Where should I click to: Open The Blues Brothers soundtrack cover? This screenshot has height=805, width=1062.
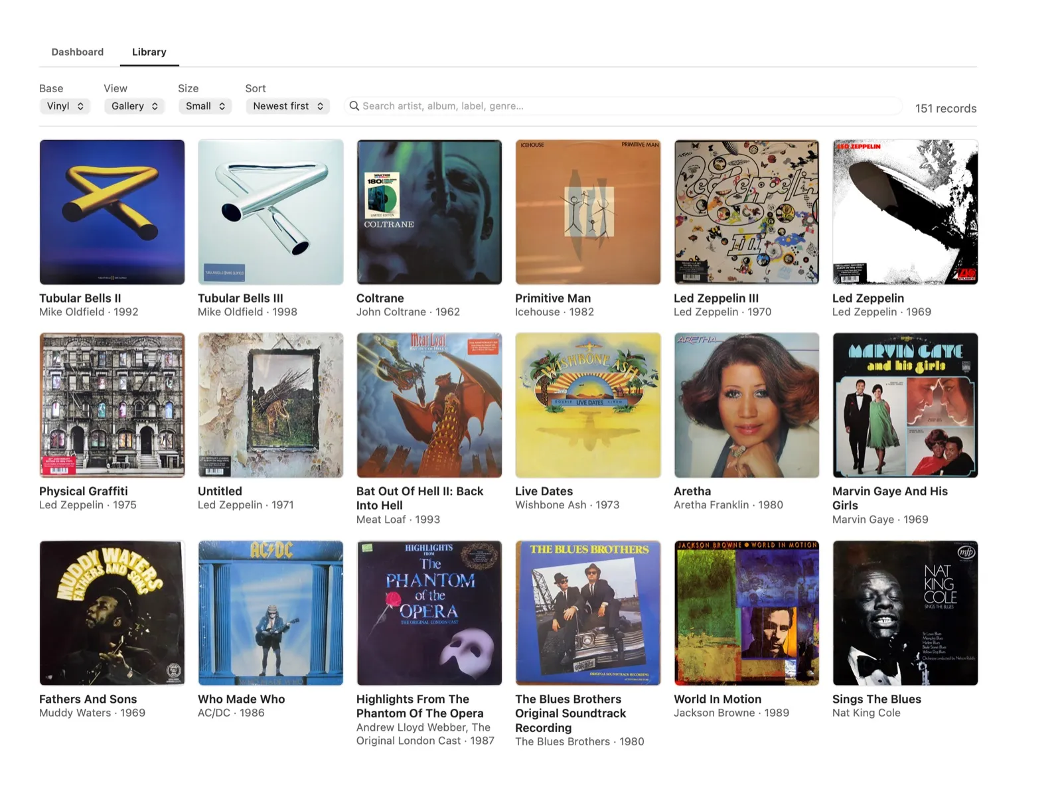pyautogui.click(x=588, y=613)
